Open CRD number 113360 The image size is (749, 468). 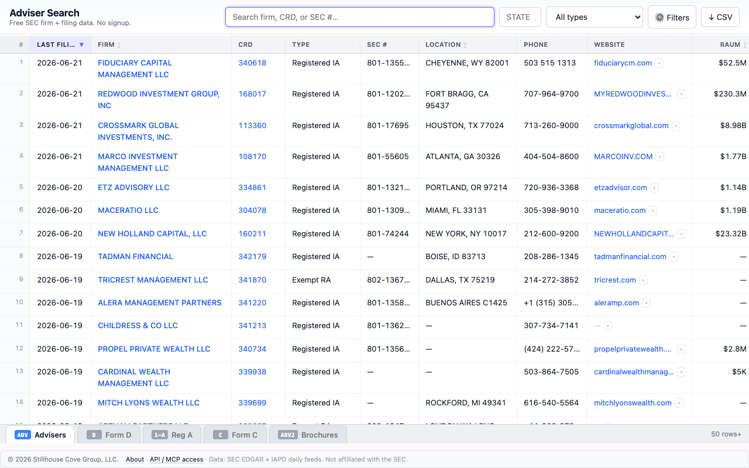(252, 125)
